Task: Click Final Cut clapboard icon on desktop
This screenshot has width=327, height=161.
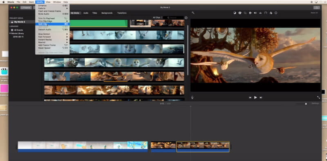Action: 4,71
